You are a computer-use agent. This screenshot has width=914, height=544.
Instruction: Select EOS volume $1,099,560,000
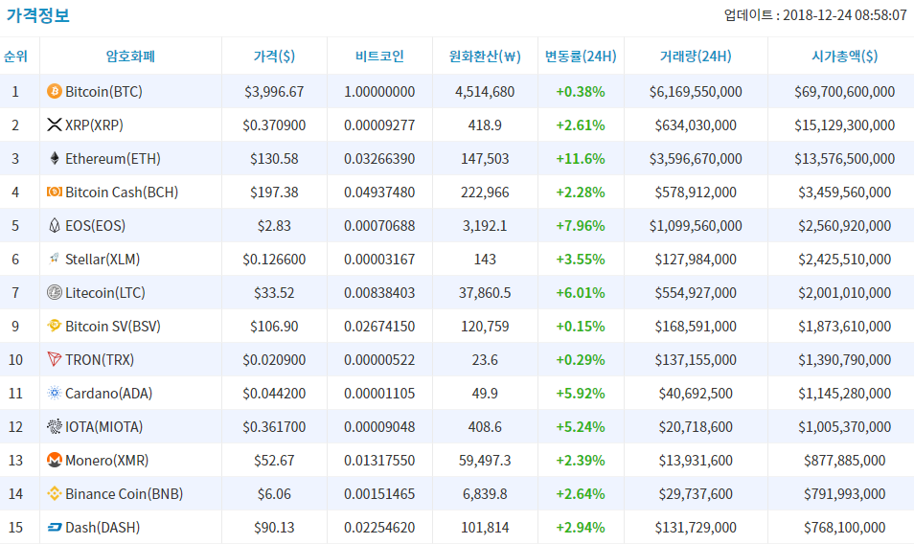click(x=696, y=225)
